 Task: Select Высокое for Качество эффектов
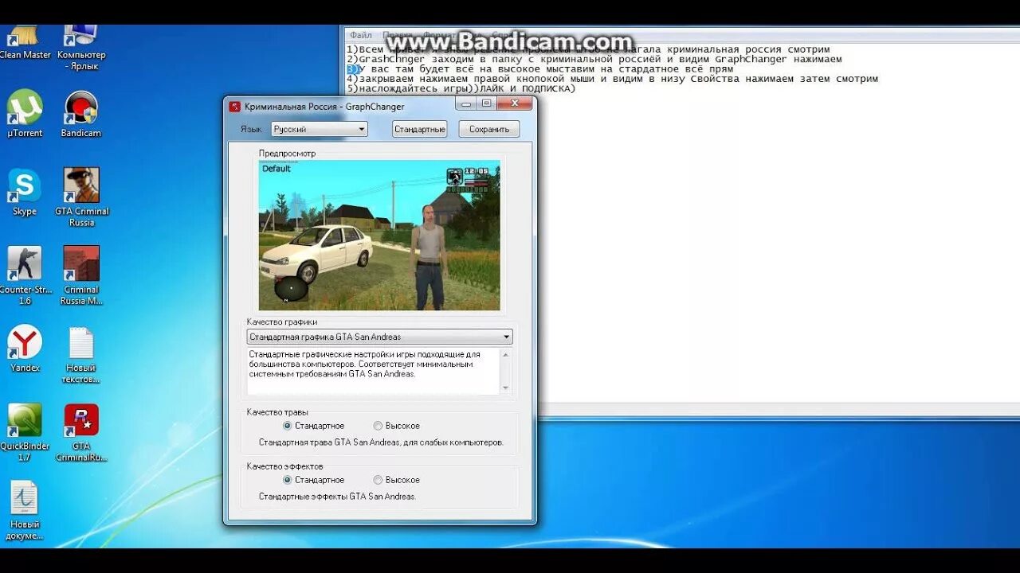coord(396,480)
